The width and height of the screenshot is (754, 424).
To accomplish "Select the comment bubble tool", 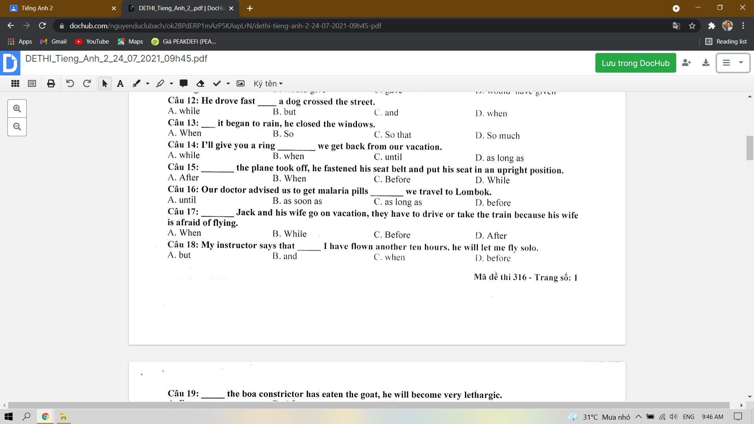I will pos(183,84).
